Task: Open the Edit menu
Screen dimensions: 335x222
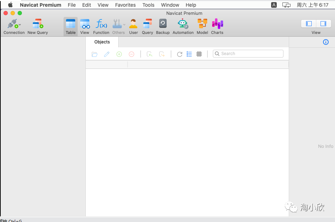Action: point(86,5)
